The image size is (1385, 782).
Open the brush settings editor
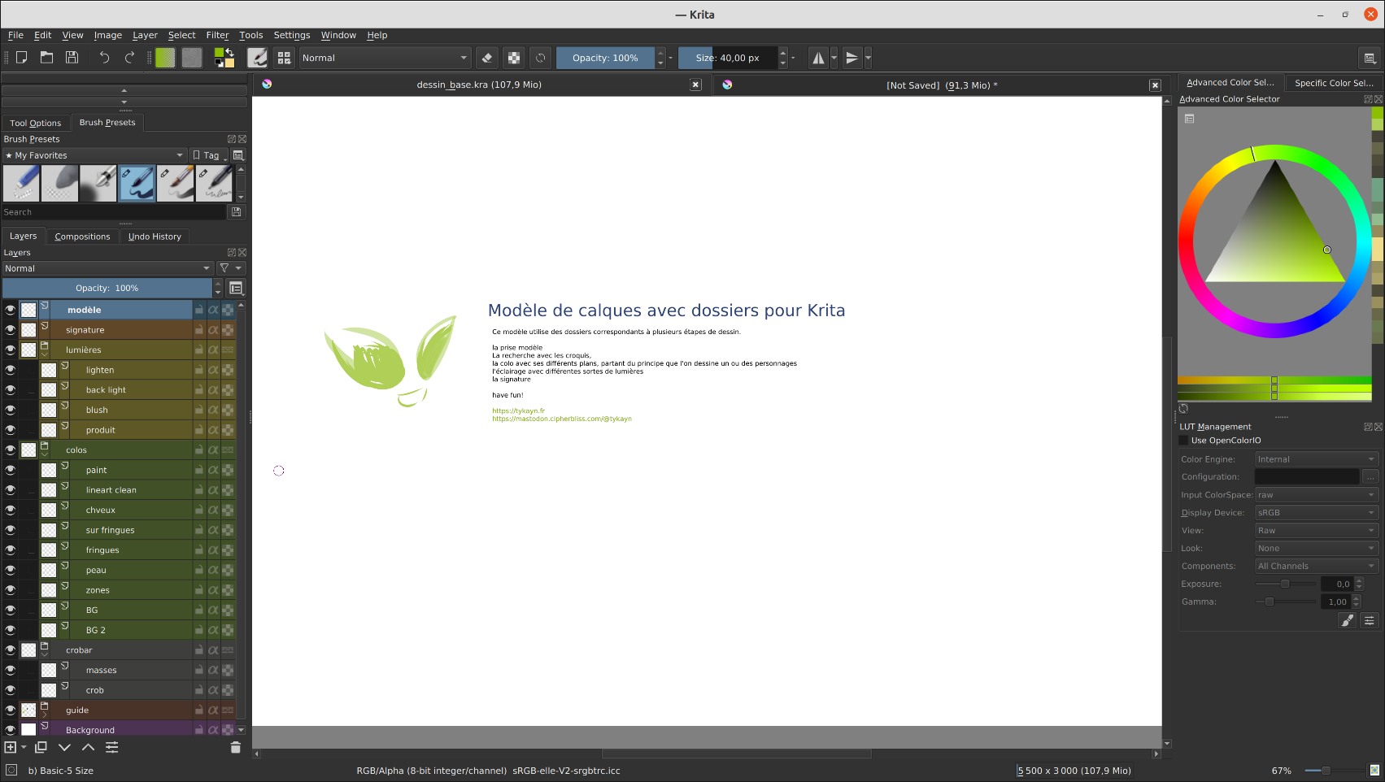click(257, 58)
